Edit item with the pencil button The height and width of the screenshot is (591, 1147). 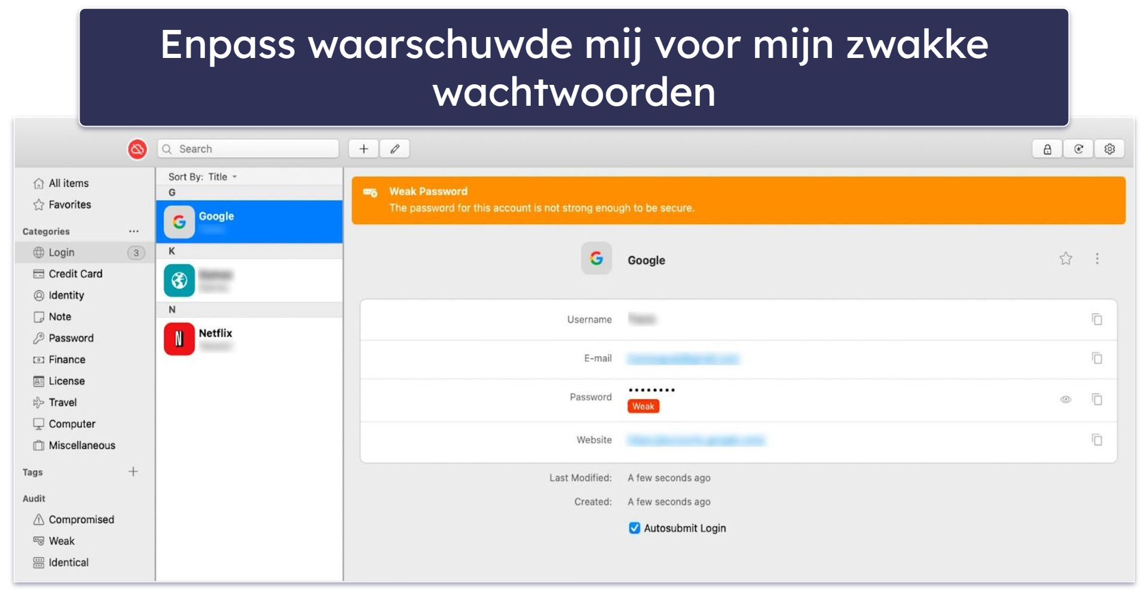click(x=394, y=149)
